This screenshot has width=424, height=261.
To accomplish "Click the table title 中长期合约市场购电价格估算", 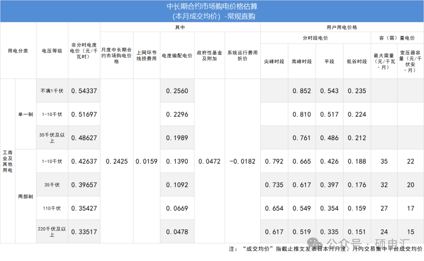I will [212, 7].
